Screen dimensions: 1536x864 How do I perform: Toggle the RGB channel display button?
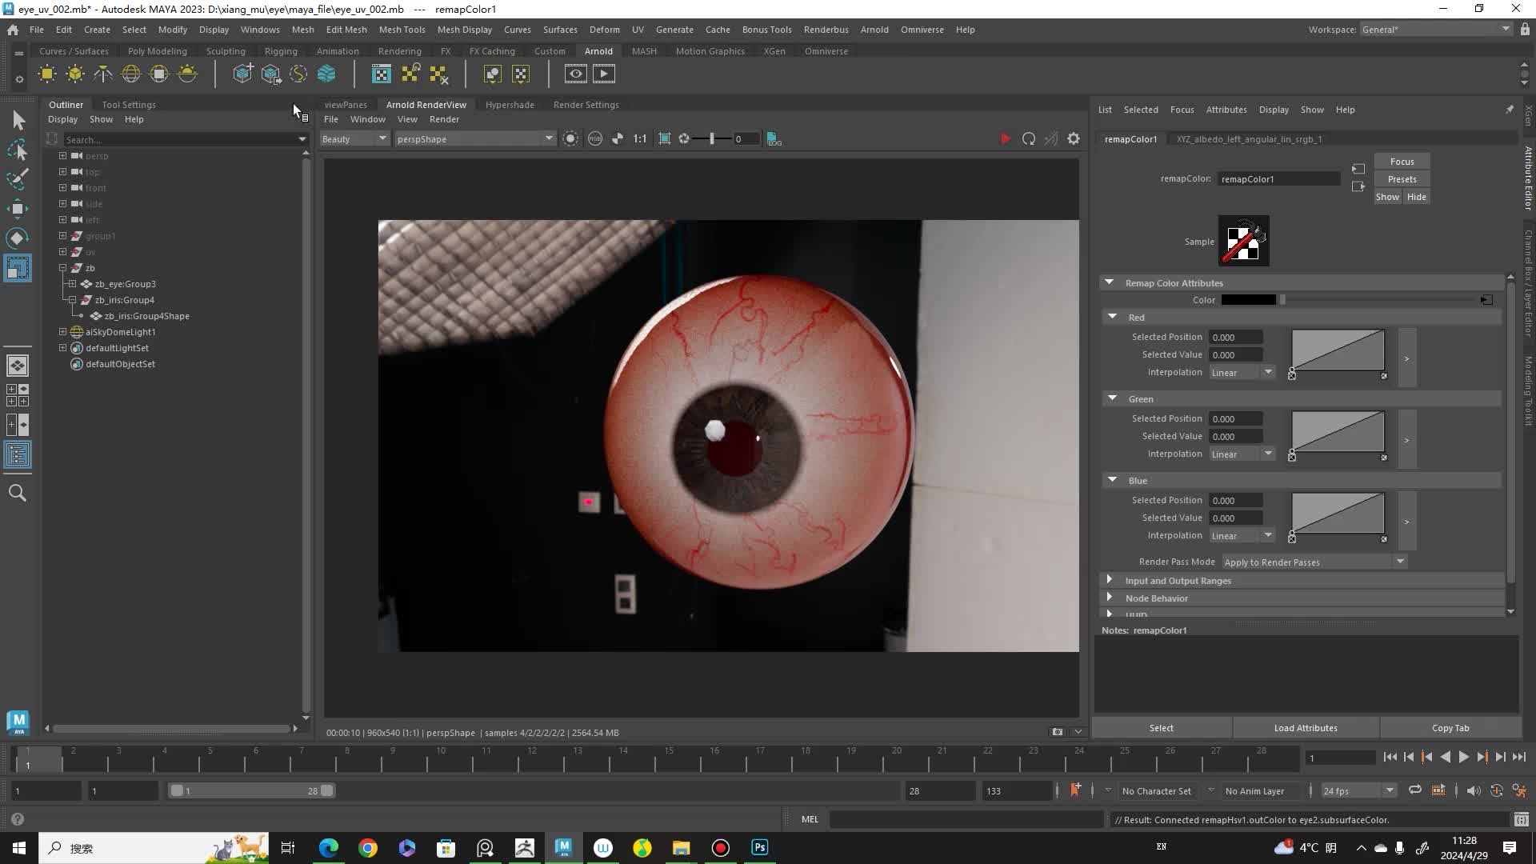pos(594,139)
